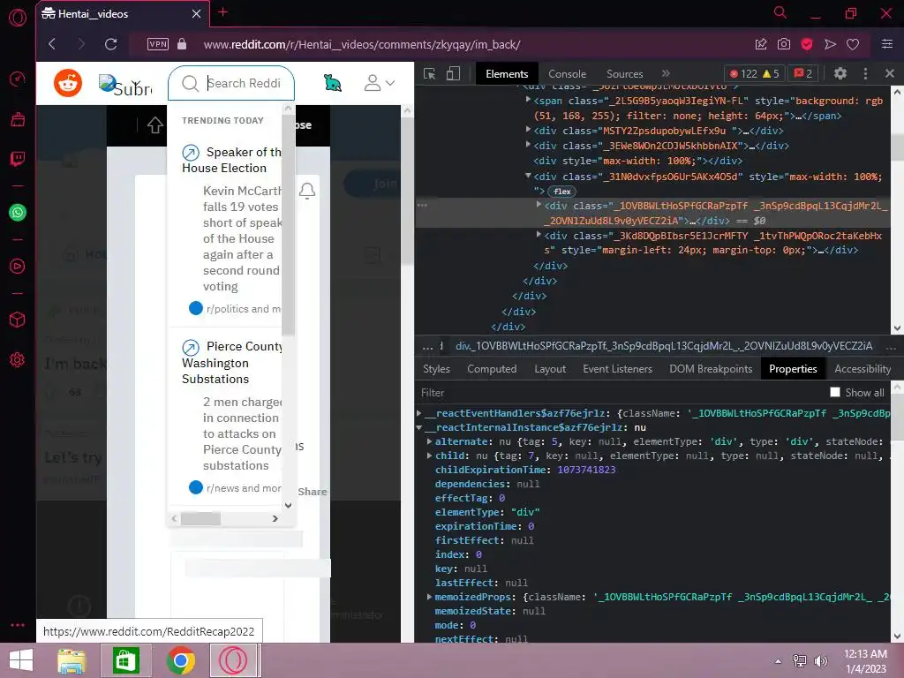Screen dimensions: 904x678
Task: Open the ad blocker shield icon
Action: point(807,44)
